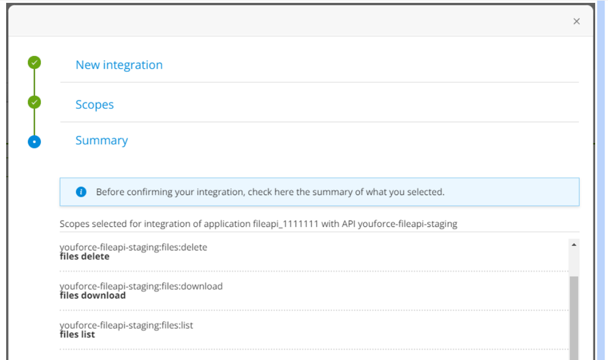
Task: Select the Summary step heading
Action: click(102, 141)
